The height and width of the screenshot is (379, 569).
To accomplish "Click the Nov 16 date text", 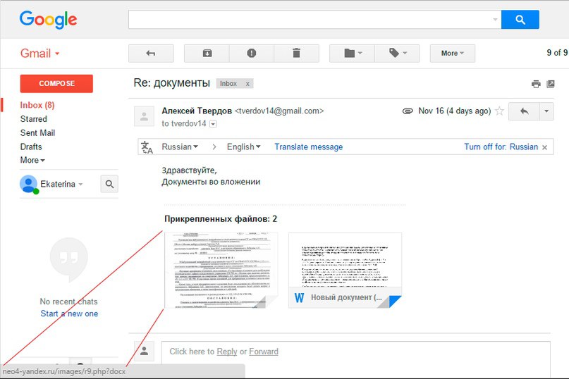I will point(455,111).
